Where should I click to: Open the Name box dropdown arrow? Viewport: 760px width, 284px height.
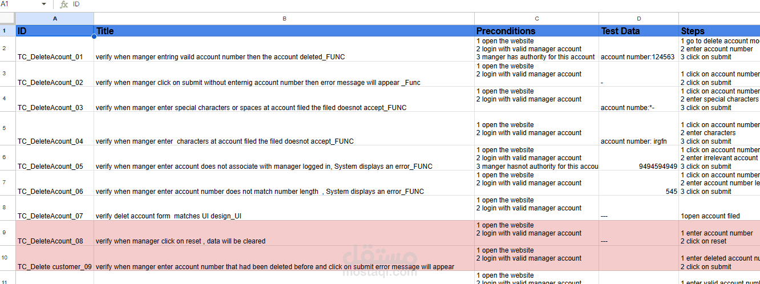click(x=44, y=5)
